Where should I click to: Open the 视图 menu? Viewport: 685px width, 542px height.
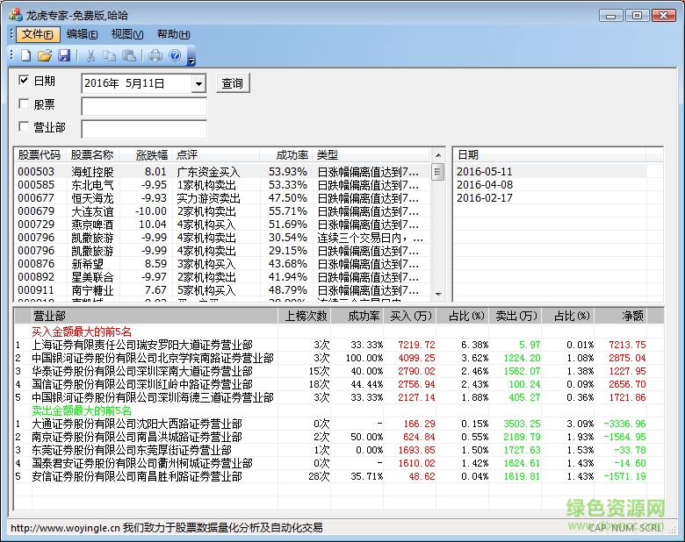click(126, 34)
